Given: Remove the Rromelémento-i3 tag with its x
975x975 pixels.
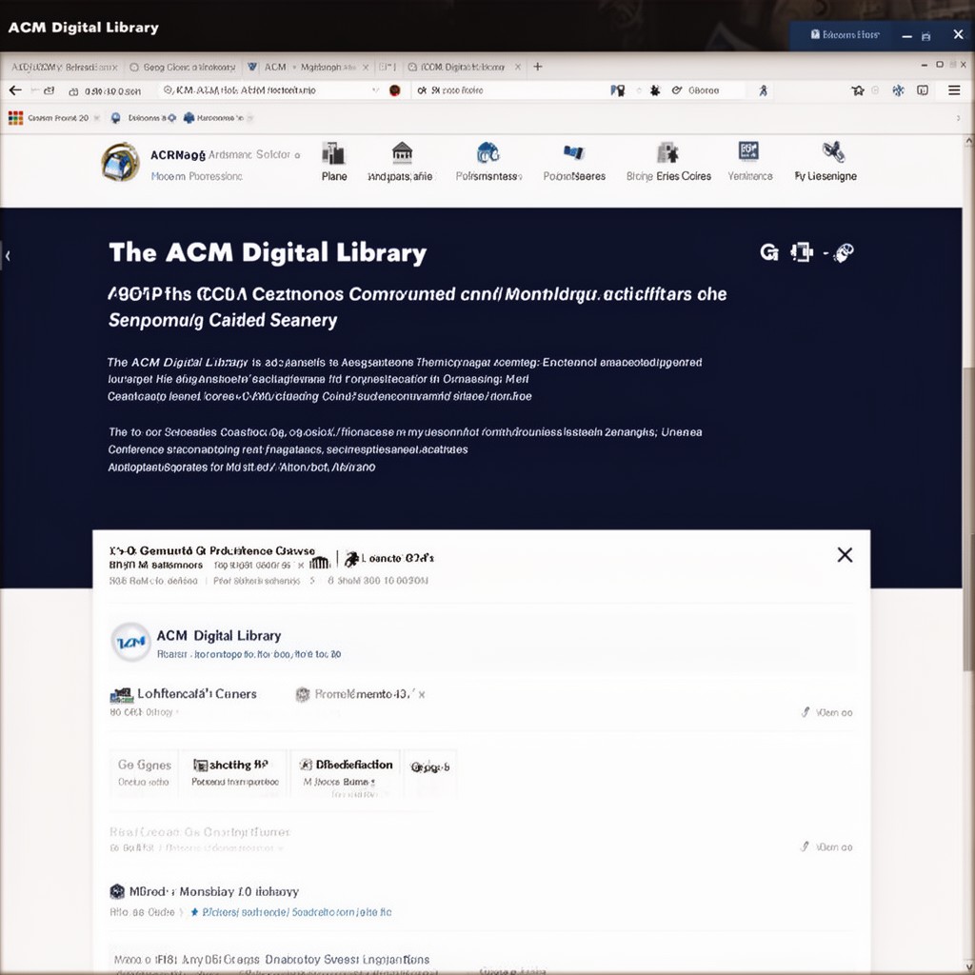Looking at the screenshot, I should click(422, 694).
